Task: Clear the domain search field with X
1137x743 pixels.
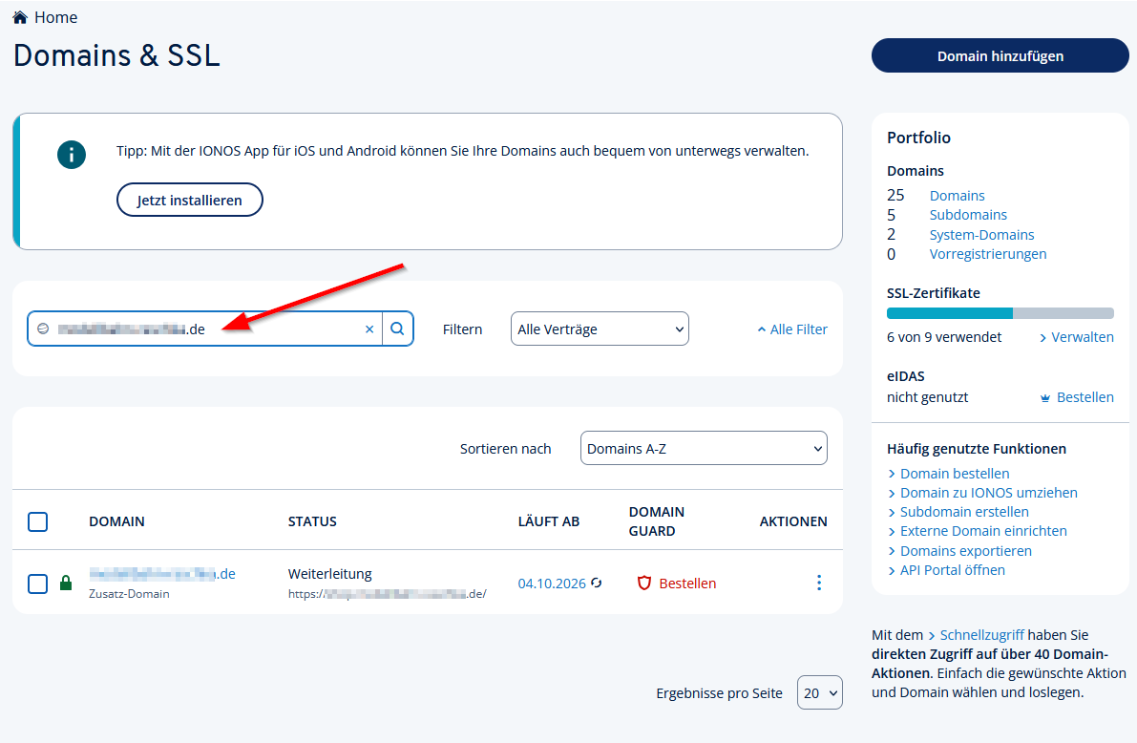Action: (369, 329)
